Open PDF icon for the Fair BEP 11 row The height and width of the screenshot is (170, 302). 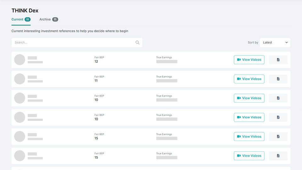(278, 79)
